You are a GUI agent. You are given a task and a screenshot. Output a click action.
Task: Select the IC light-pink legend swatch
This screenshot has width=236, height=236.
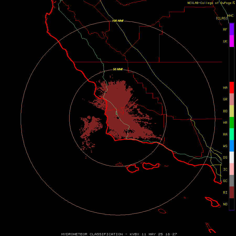232,169
